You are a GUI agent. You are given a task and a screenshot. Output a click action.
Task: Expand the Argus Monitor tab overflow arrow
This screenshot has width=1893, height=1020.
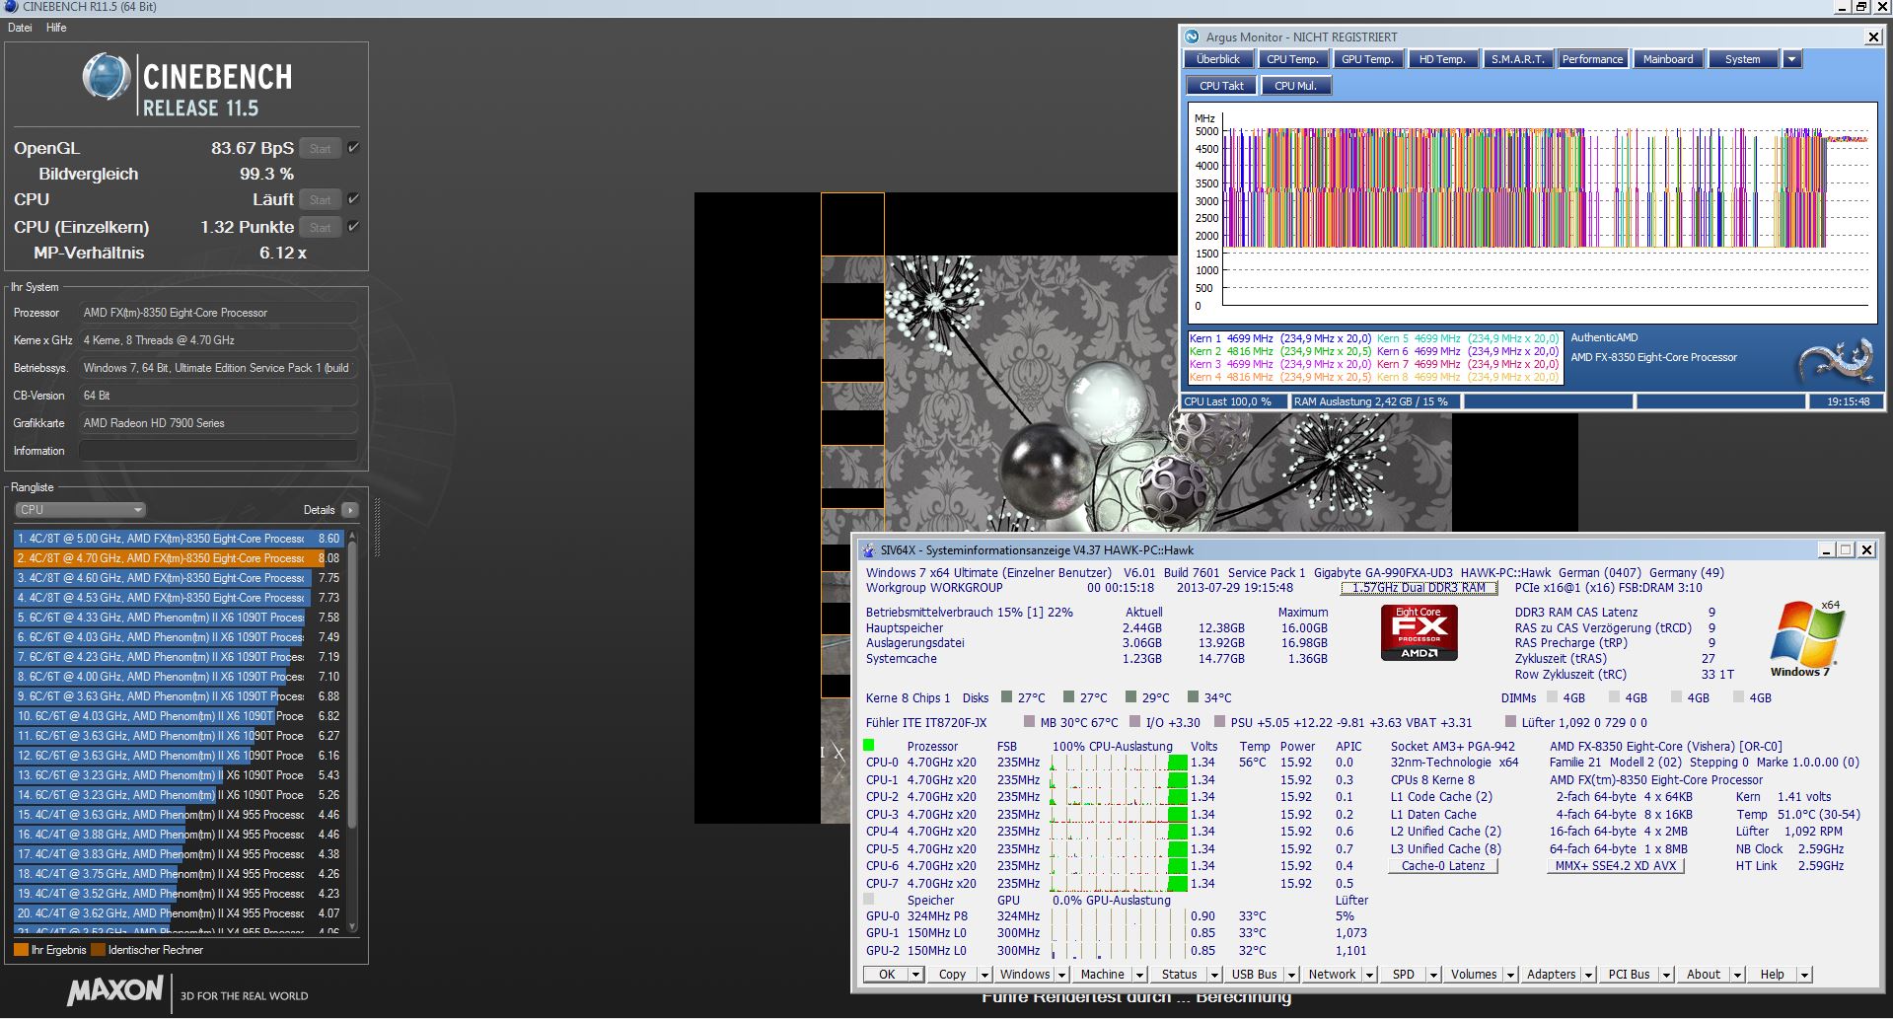[x=1792, y=59]
